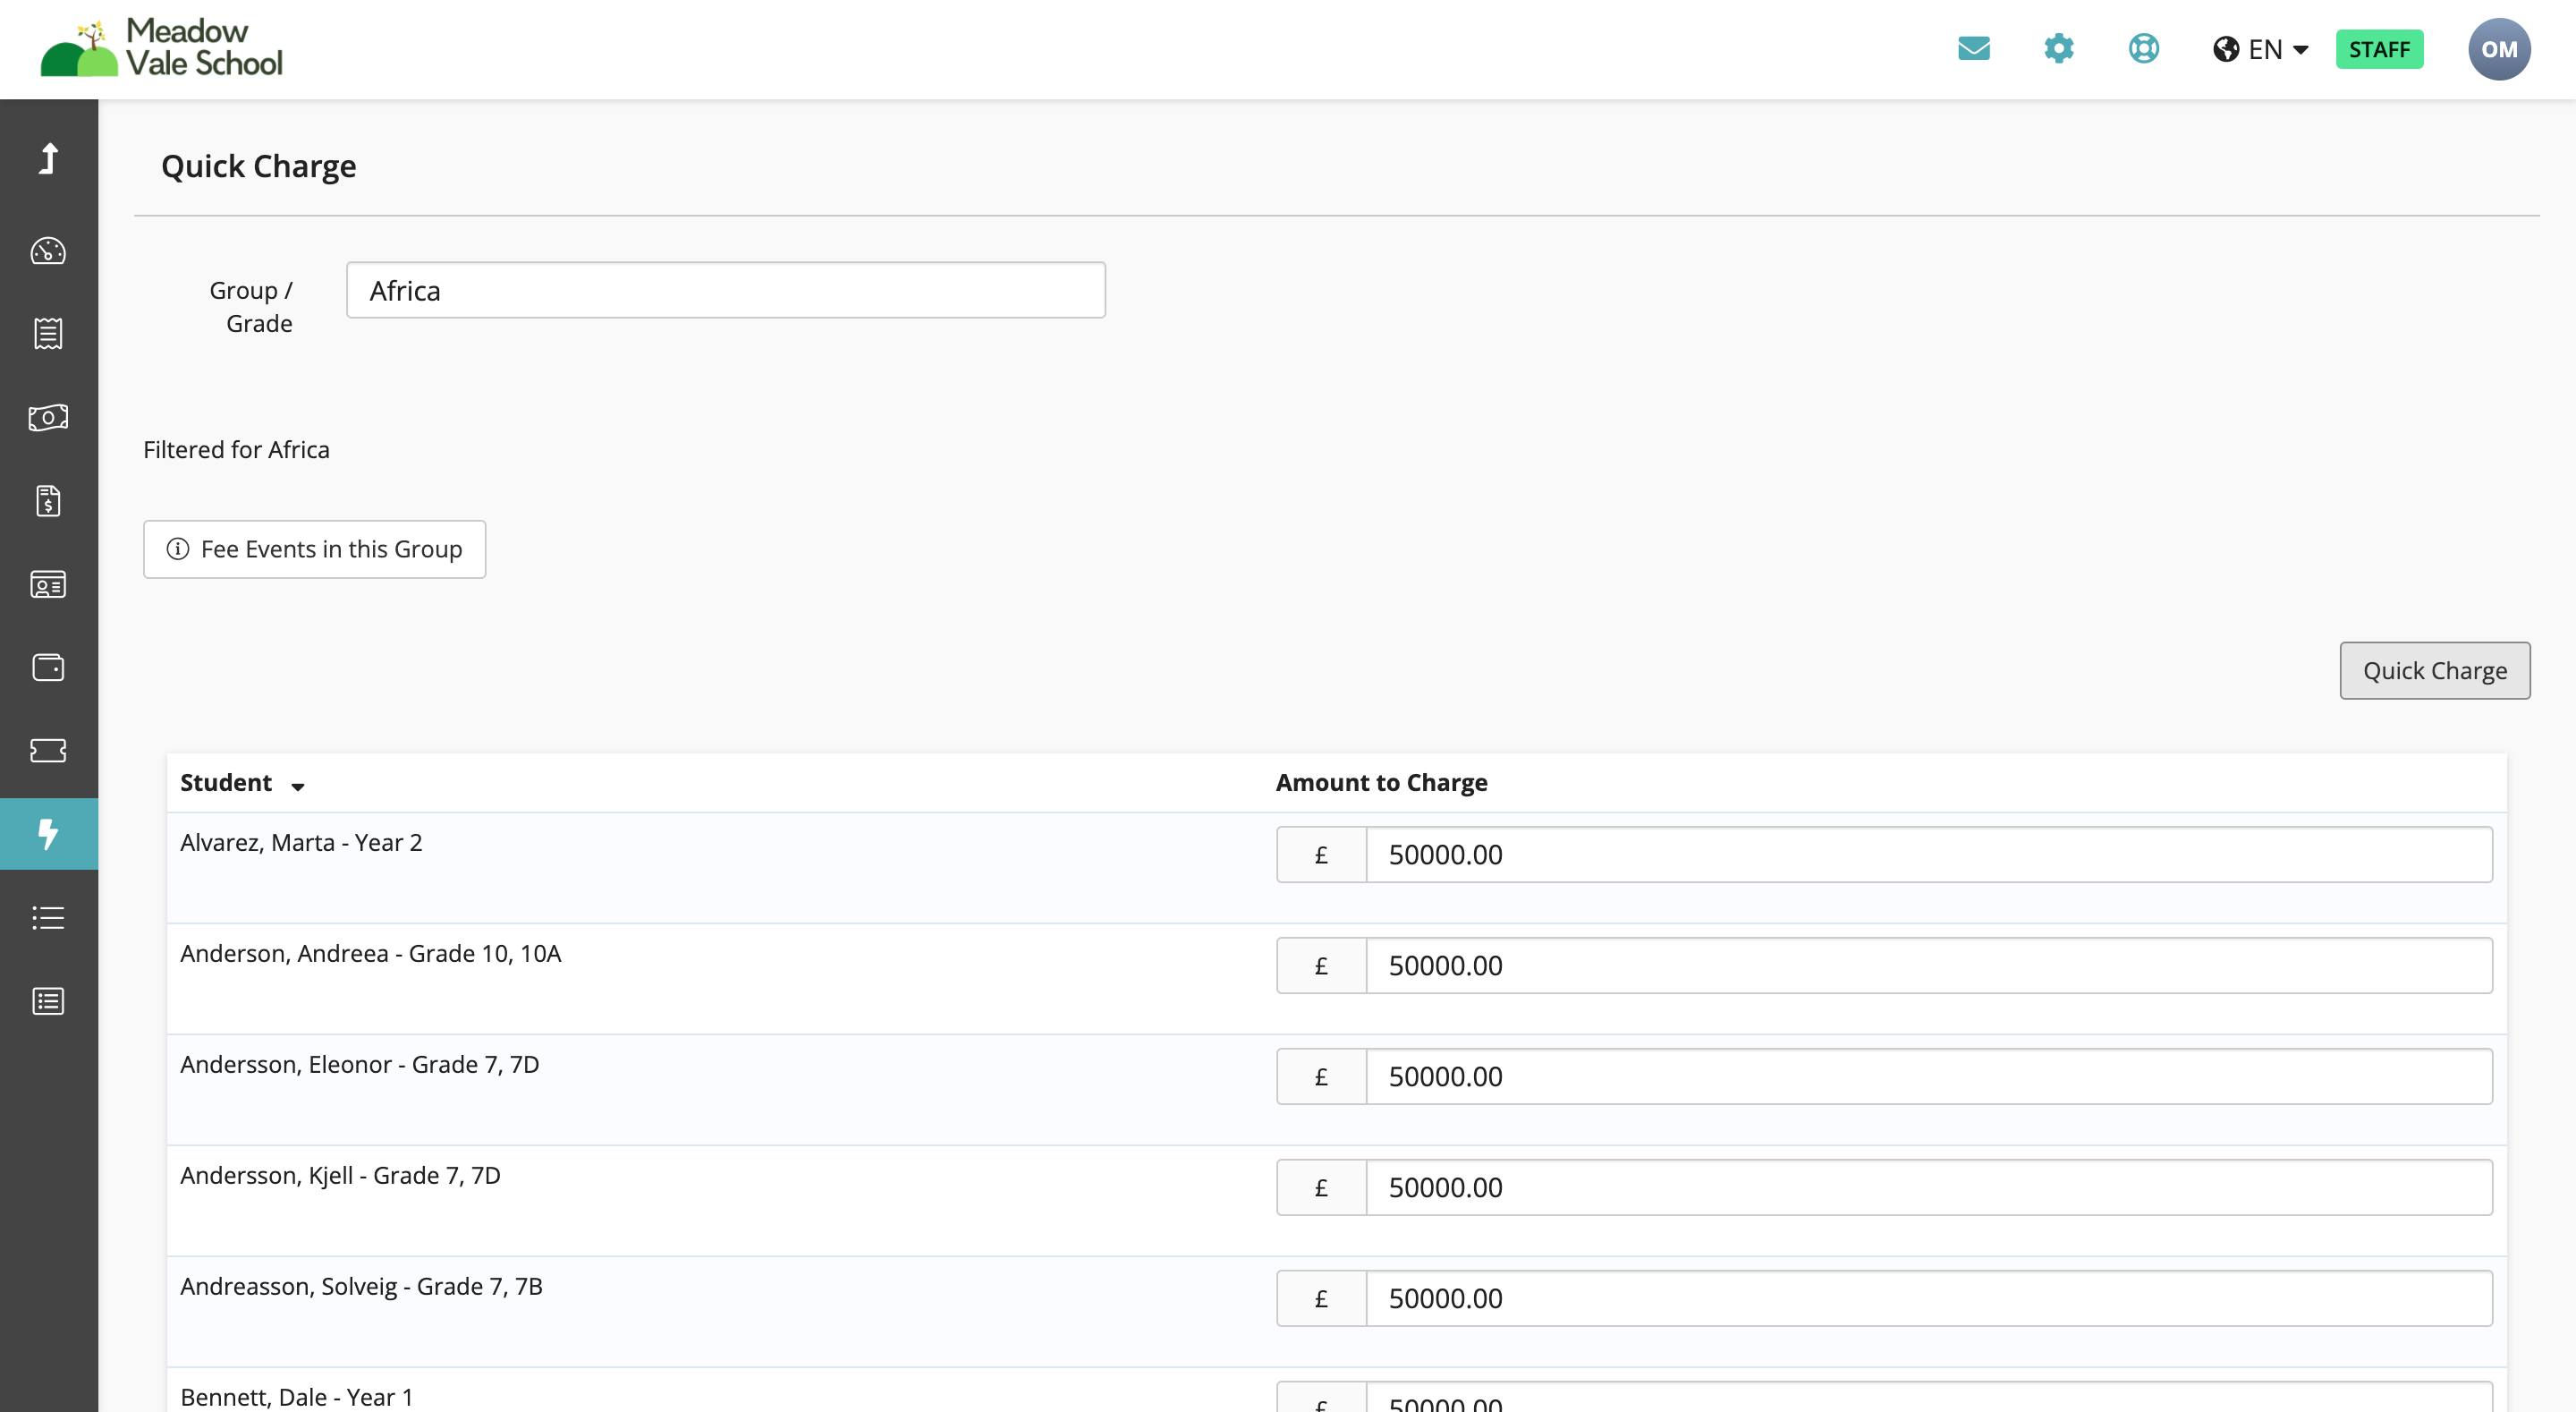
Task: Edit amount for Andersson, Eleonor
Action: tap(1928, 1076)
